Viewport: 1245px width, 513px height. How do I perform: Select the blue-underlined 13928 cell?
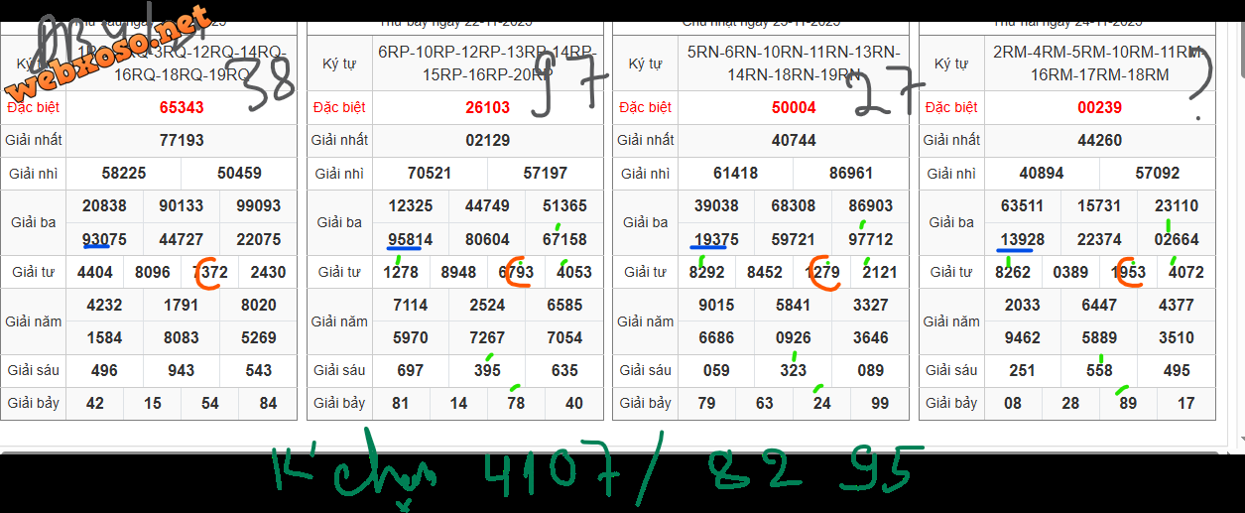click(x=1022, y=239)
